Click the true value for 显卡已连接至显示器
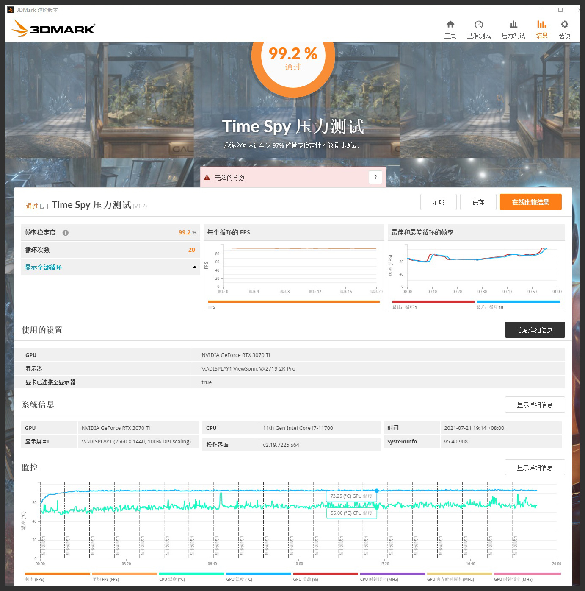Image resolution: width=585 pixels, height=591 pixels. [x=207, y=382]
